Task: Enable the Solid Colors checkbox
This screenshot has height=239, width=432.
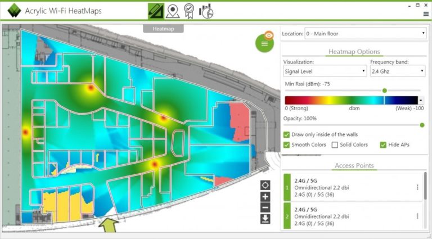Action: 335,145
